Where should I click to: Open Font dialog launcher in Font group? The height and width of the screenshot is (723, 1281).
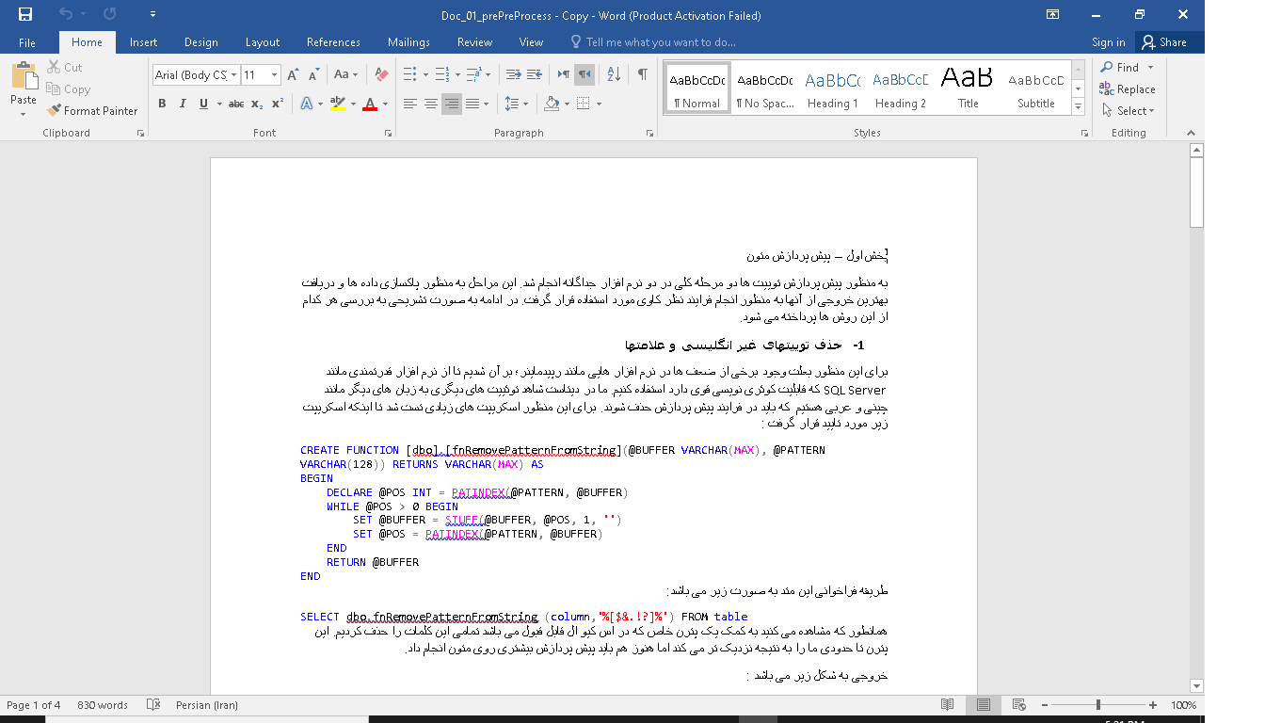(388, 134)
